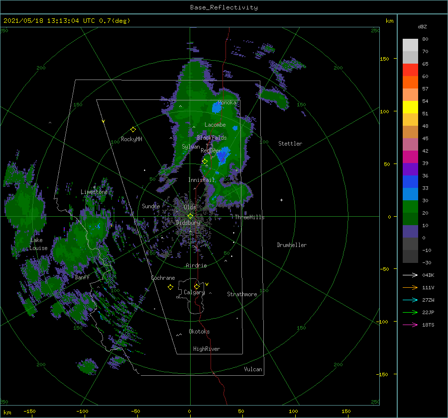Click the Airdrie label
The width and height of the screenshot is (448, 418).
pos(196,265)
